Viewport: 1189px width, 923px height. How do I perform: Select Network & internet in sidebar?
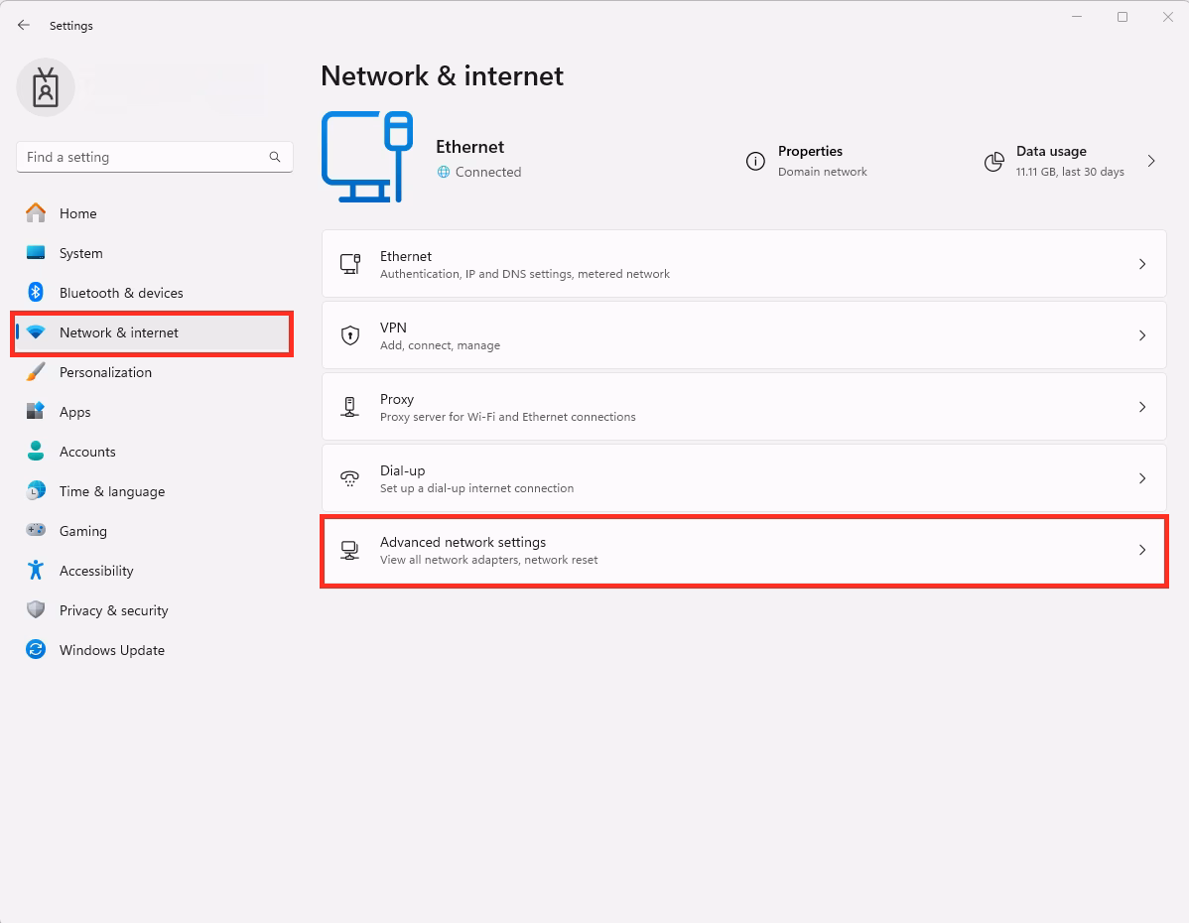point(154,332)
